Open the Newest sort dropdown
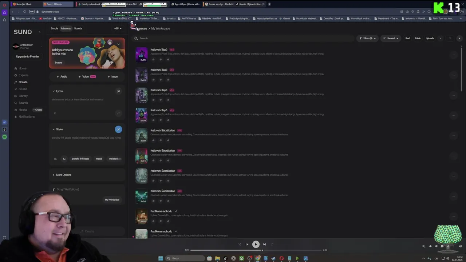 click(391, 38)
